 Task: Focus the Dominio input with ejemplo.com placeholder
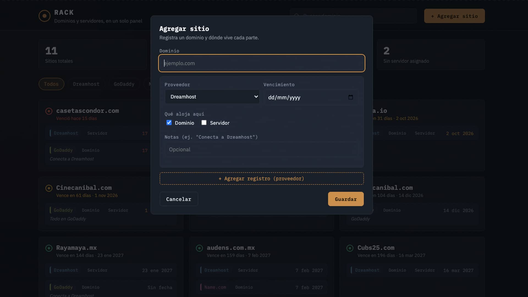(262, 63)
